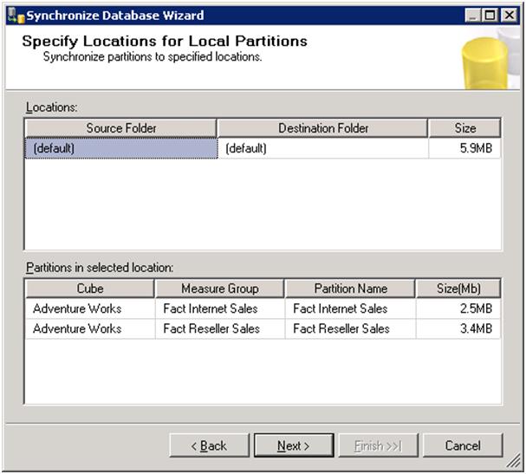This screenshot has width=526, height=474.
Task: Close the Synchronize Database Wizard
Action: (x=509, y=16)
